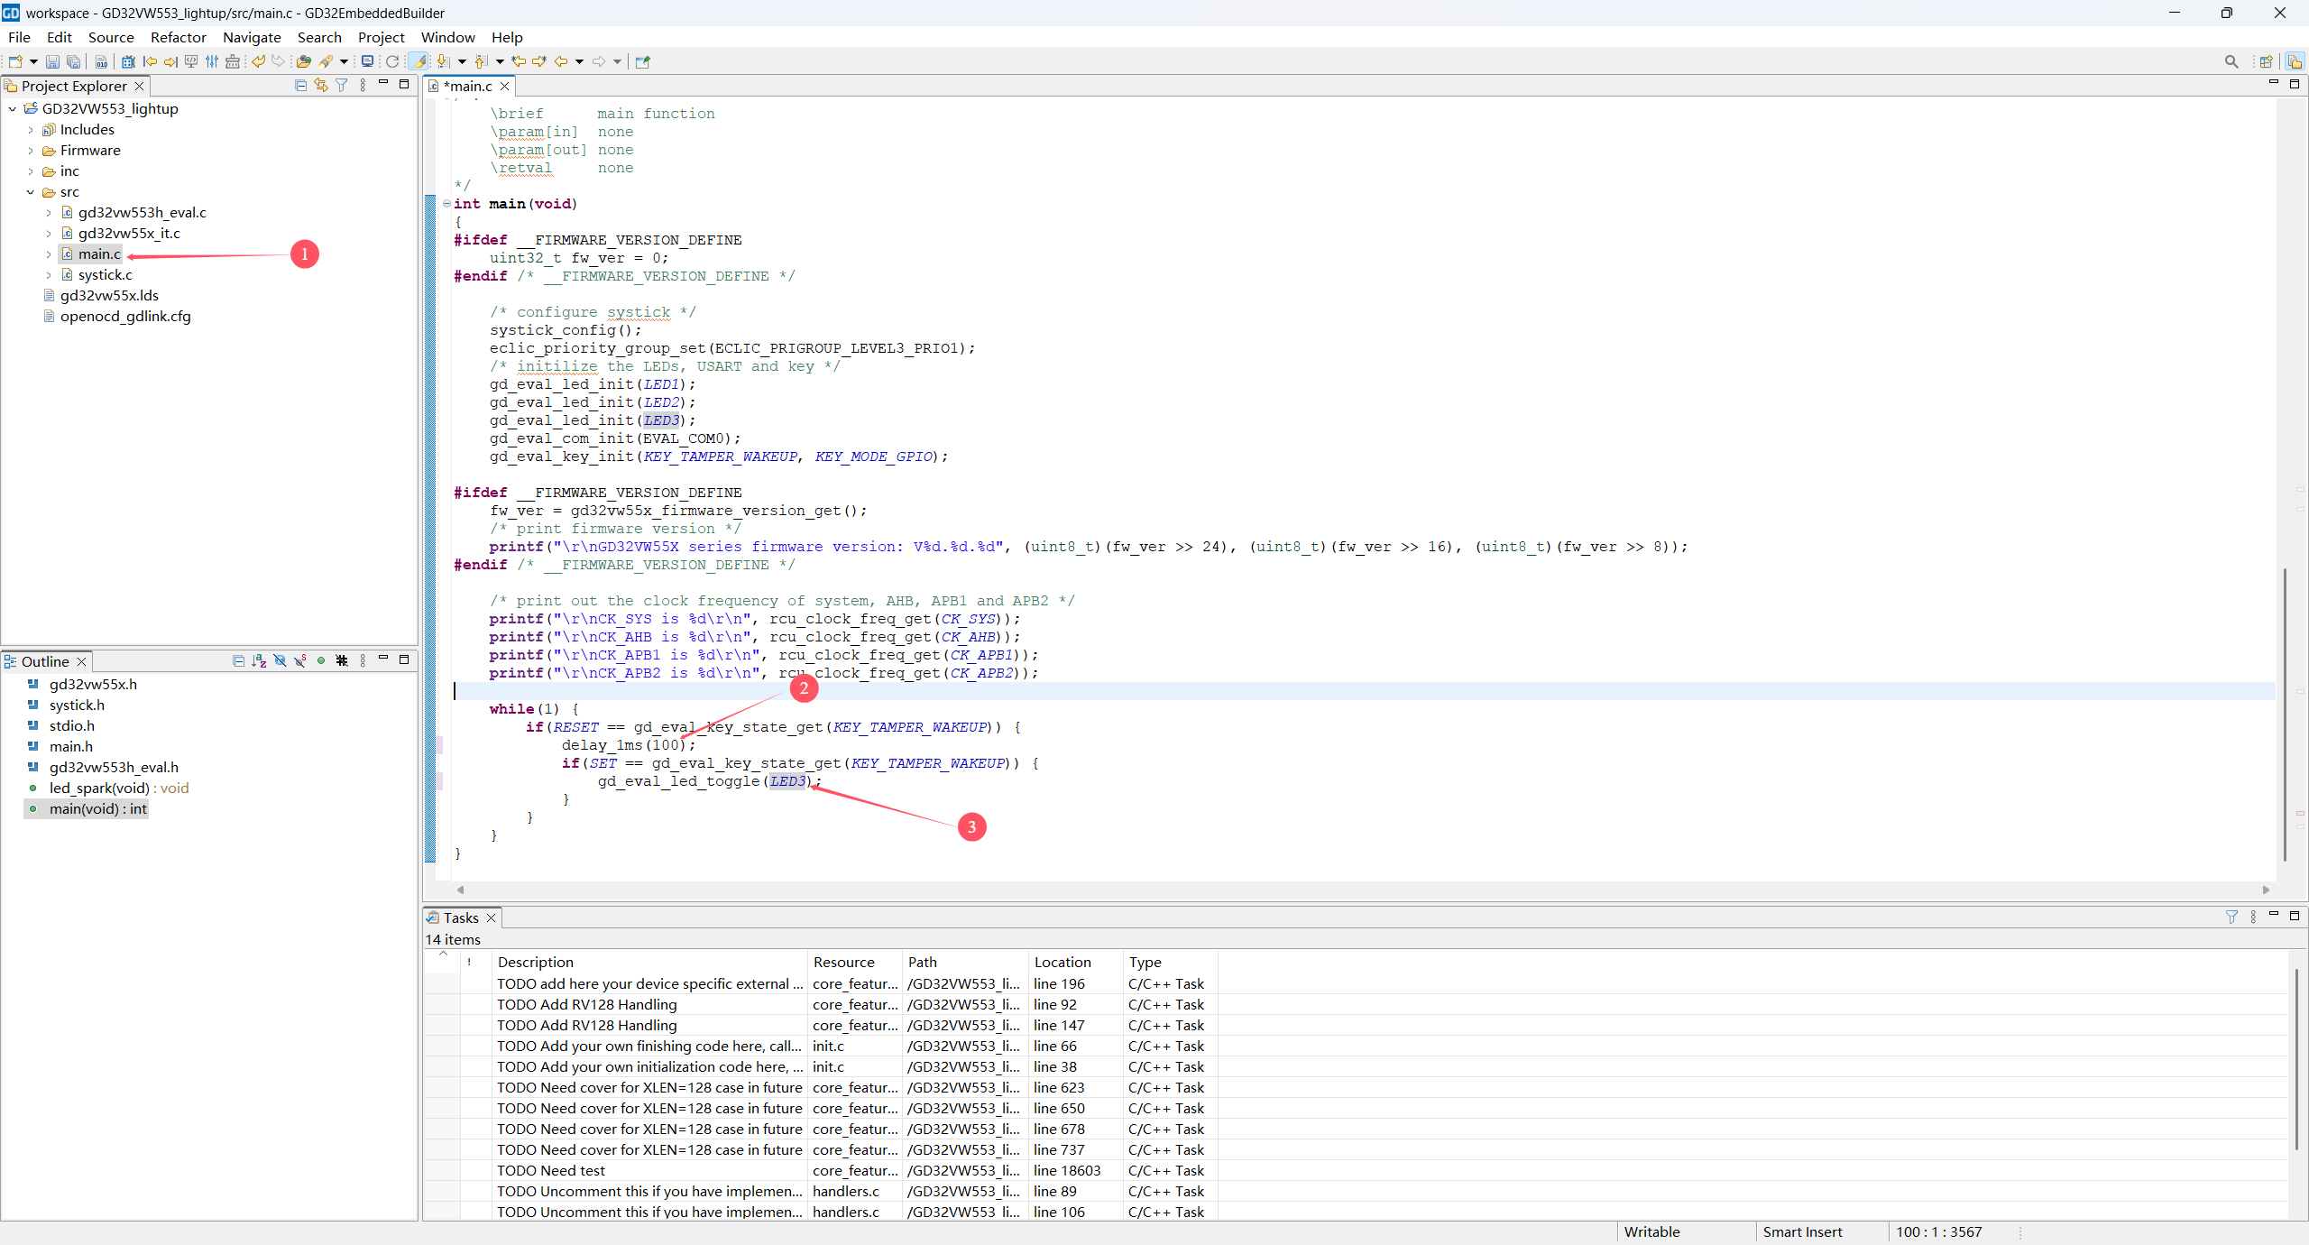Click the Save icon in toolbar
Image resolution: width=2309 pixels, height=1245 pixels.
pyautogui.click(x=52, y=61)
